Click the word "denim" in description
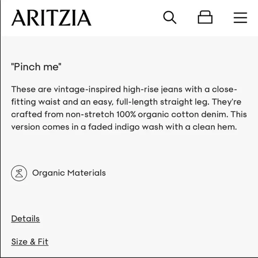The width and height of the screenshot is (258, 258). pos(213,114)
